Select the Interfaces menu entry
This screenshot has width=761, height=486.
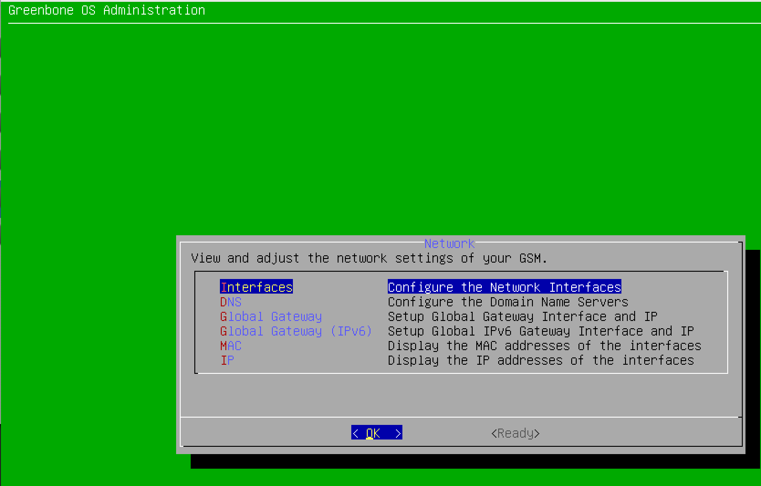[256, 287]
